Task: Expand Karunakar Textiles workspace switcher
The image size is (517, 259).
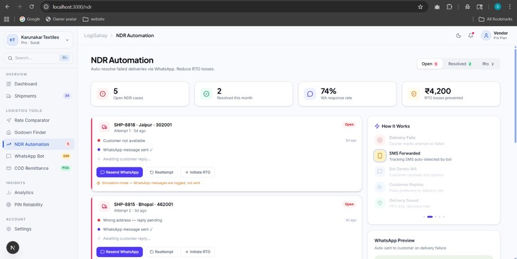Action: 38,40
